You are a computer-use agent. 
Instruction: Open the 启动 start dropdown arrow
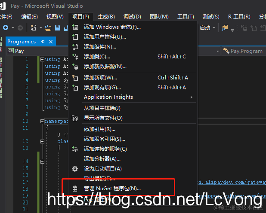point(214,27)
